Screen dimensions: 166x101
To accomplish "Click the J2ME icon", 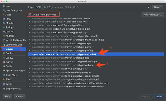I will [x=4, y=19].
